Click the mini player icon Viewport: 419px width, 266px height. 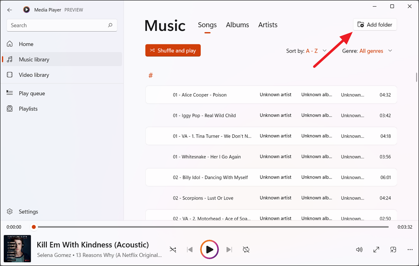click(393, 249)
